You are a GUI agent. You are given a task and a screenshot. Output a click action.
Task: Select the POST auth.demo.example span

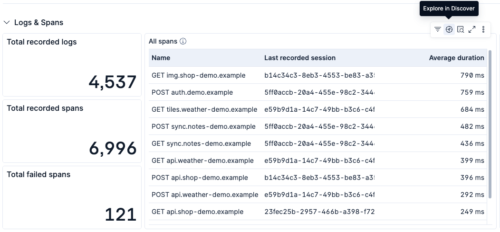pyautogui.click(x=192, y=92)
